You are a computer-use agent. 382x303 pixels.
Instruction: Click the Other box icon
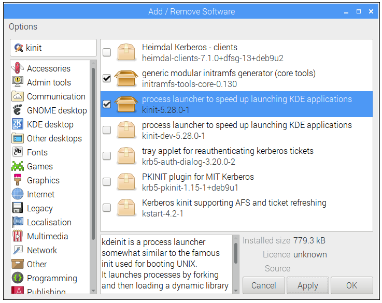[x=18, y=264]
